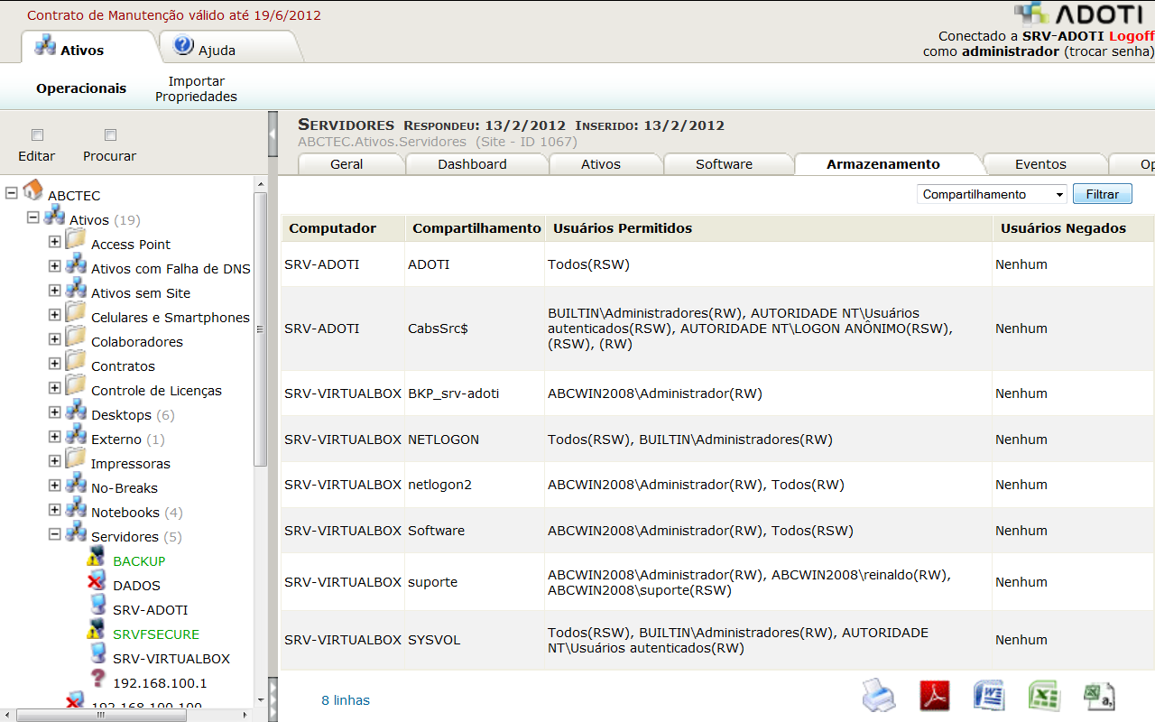
Task: Open Importar Propriedades
Action: click(x=196, y=88)
